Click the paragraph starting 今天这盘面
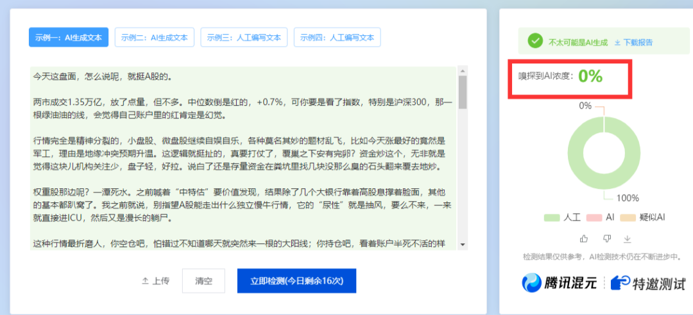This screenshot has width=693, height=315. tap(102, 77)
